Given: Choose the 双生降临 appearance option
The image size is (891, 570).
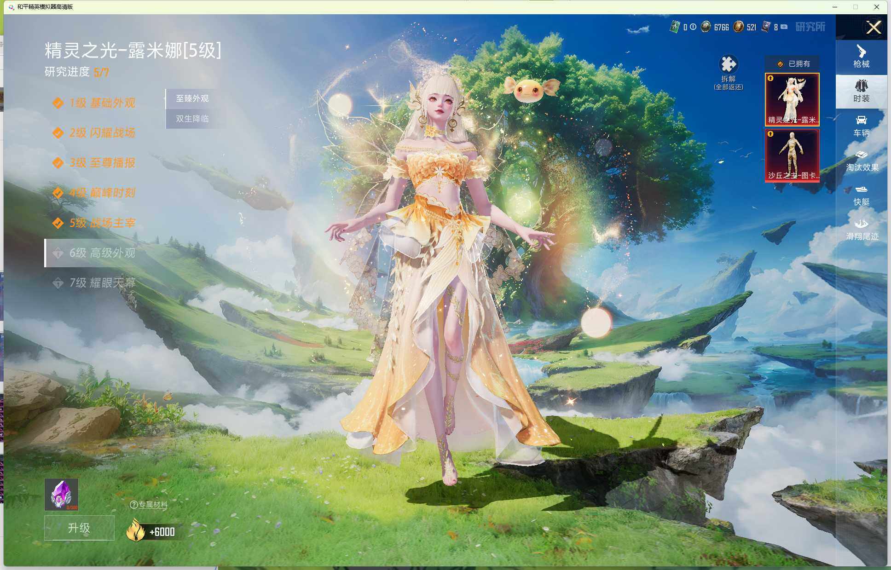Looking at the screenshot, I should [192, 119].
